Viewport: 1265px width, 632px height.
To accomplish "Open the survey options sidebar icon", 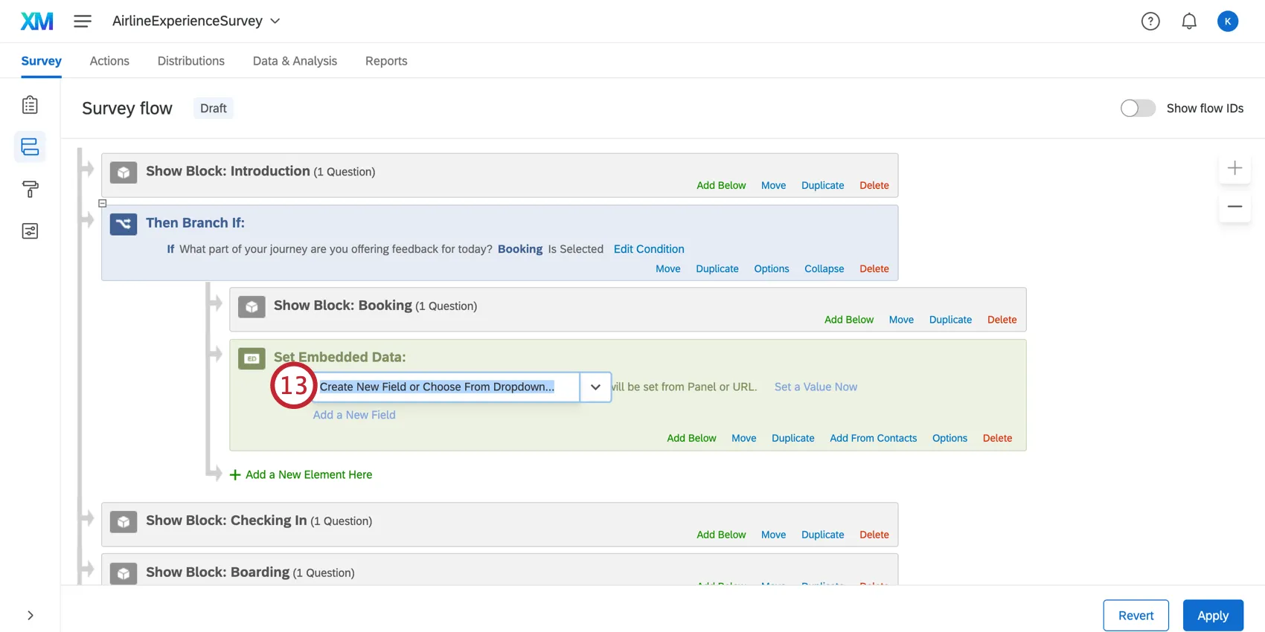I will 30,231.
